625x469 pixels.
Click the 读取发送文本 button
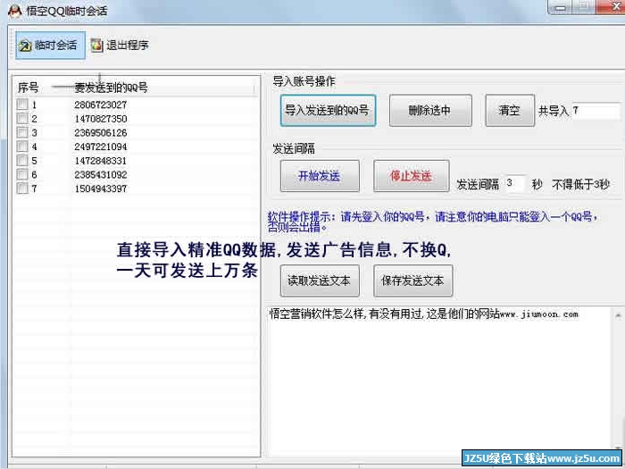click(x=320, y=281)
